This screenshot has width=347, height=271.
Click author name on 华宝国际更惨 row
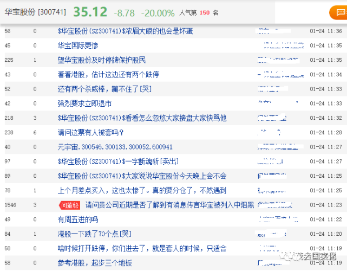(284, 46)
